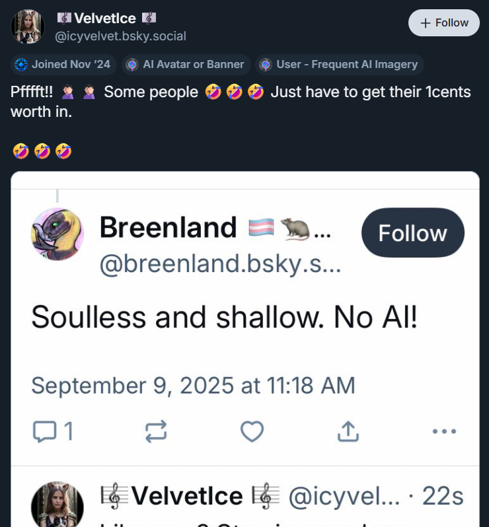Click the VelvetIce reply avatar thumbnail
Viewport: 489px width, 527px height.
tap(57, 506)
